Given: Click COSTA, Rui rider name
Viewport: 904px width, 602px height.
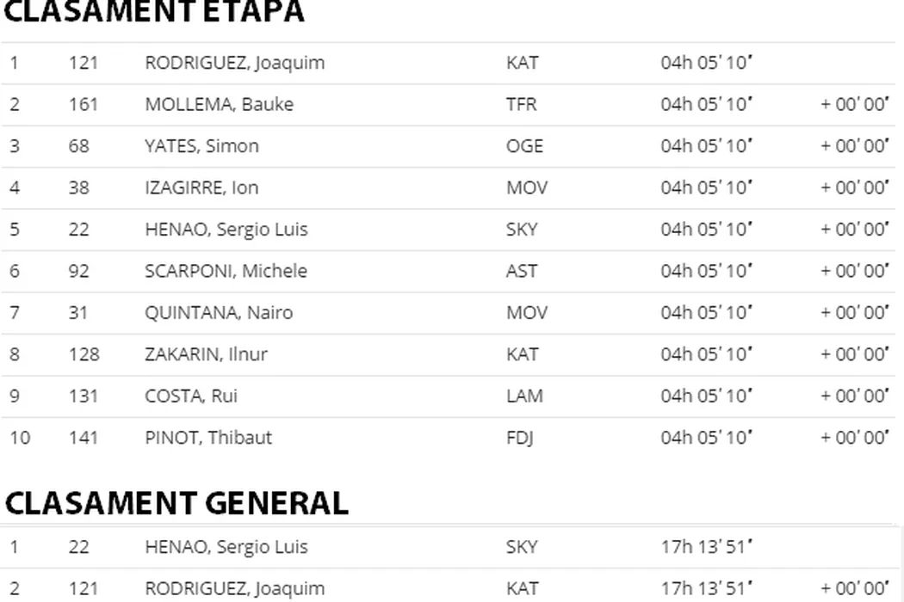Looking at the screenshot, I should point(191,396).
